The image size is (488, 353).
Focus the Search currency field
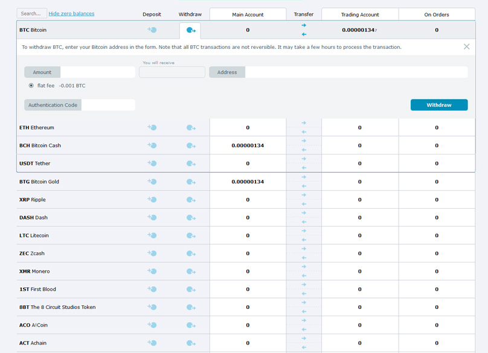coord(32,13)
